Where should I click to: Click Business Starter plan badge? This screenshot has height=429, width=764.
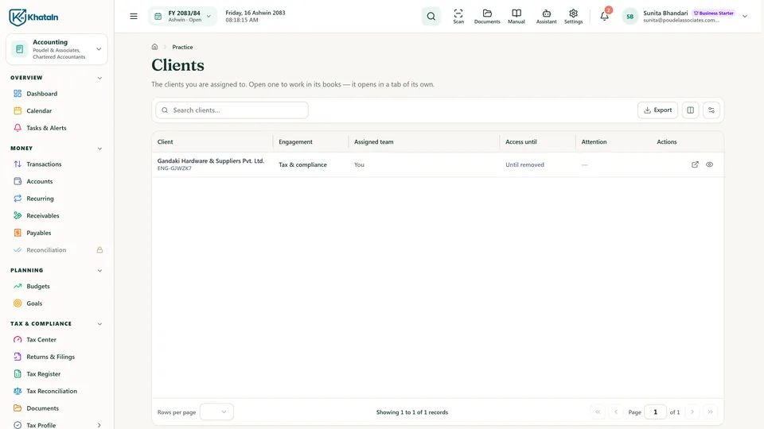click(x=714, y=14)
